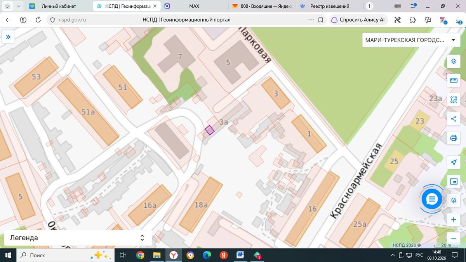Go back to the previous page
This screenshot has height=262, width=466.
click(x=8, y=20)
